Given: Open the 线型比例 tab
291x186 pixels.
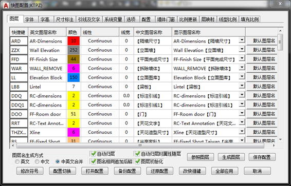Looking at the screenshot, I should [228, 19].
